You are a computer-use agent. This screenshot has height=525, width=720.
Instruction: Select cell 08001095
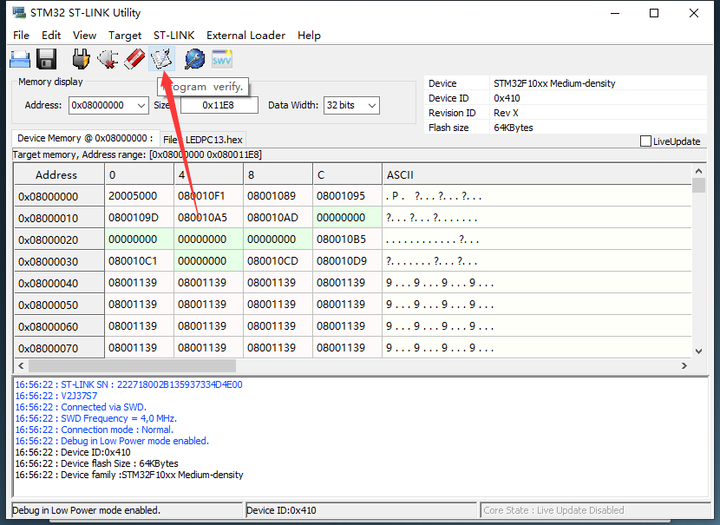(347, 196)
